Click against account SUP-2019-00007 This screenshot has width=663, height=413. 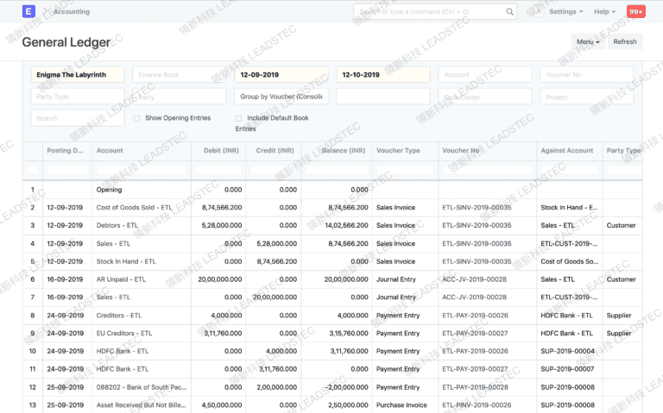pyautogui.click(x=567, y=369)
